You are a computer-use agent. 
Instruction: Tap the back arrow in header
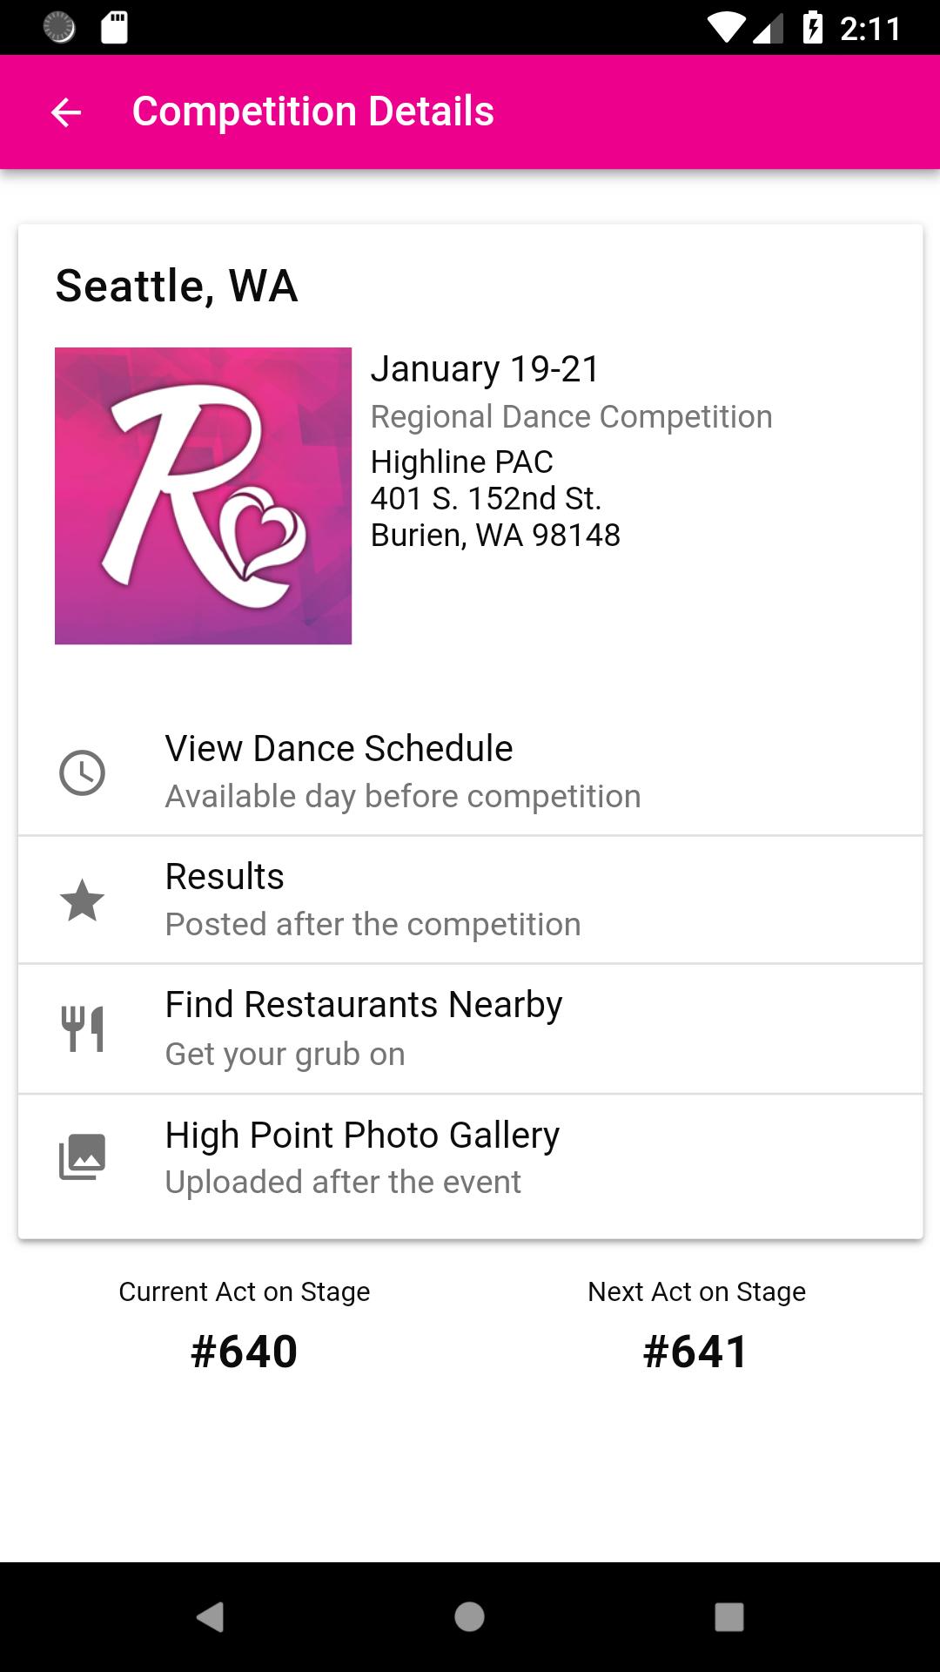tap(66, 112)
